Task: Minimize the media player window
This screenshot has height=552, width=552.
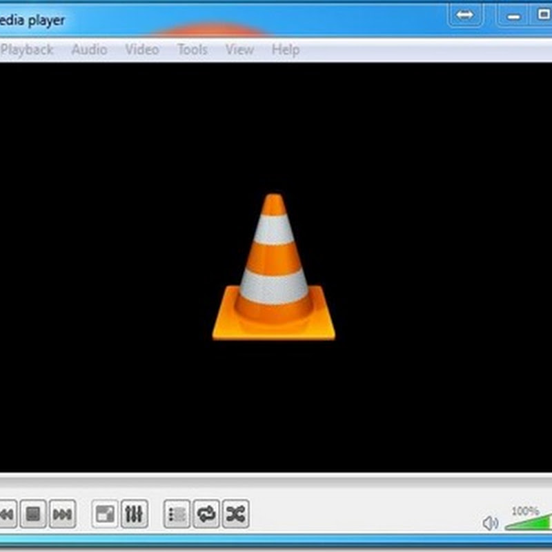Action: (513, 16)
